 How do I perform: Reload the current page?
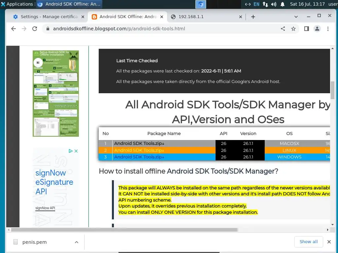(35, 29)
